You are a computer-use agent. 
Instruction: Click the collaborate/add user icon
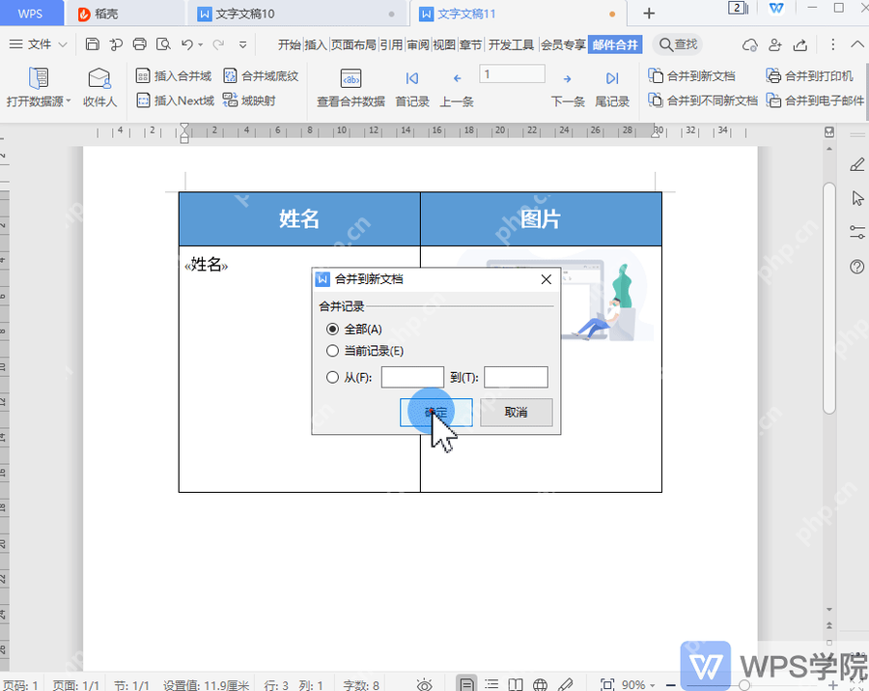774,44
